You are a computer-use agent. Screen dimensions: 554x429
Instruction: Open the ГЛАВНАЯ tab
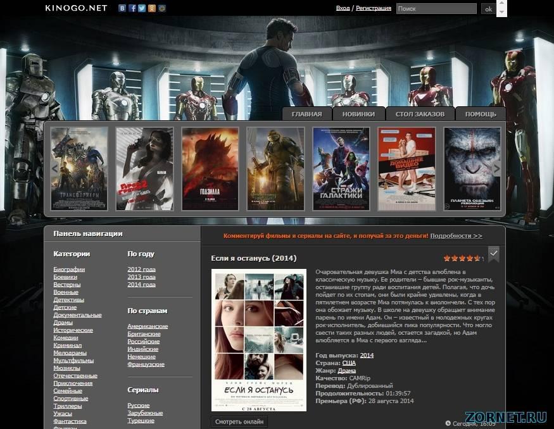pos(306,114)
